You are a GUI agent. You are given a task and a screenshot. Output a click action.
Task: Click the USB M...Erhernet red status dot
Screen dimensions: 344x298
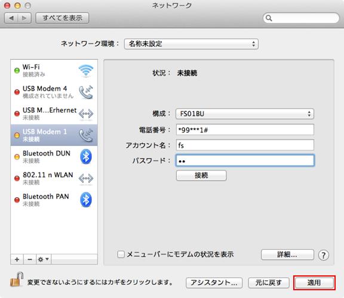click(x=17, y=113)
